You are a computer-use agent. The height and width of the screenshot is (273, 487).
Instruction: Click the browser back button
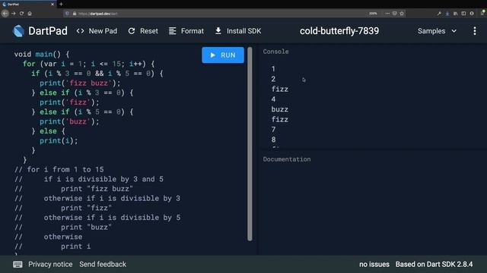click(x=5, y=14)
